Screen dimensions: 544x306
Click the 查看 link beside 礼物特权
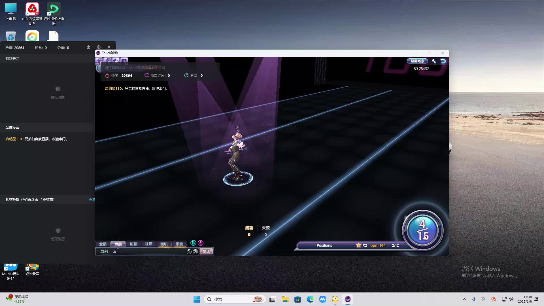[92, 199]
